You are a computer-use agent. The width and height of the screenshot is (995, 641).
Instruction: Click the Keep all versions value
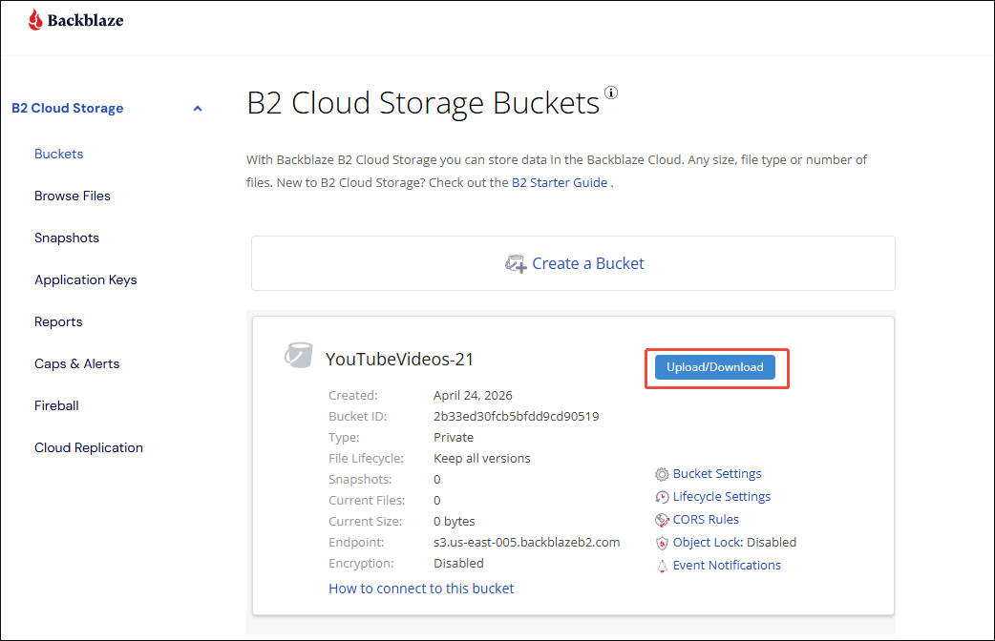[481, 459]
